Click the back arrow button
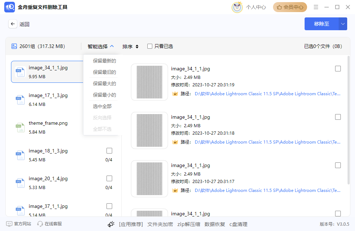Image resolution: width=355 pixels, height=231 pixels. point(13,24)
